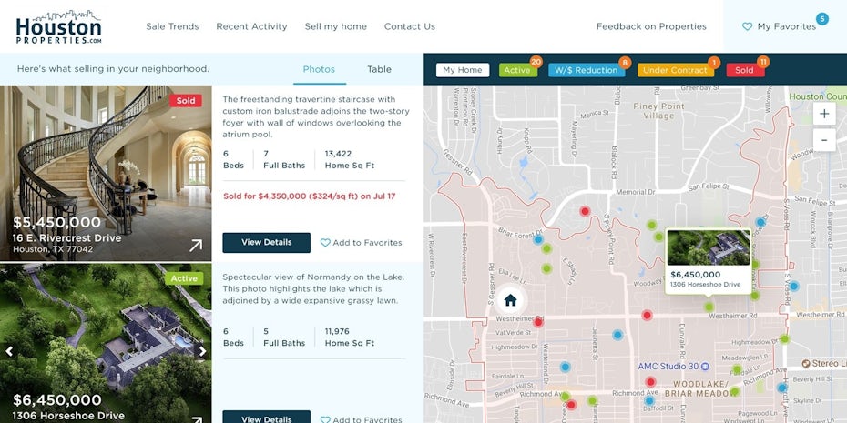The width and height of the screenshot is (847, 423).
Task: Show next photo of Horseshoe Drive listing
Action: 202,351
